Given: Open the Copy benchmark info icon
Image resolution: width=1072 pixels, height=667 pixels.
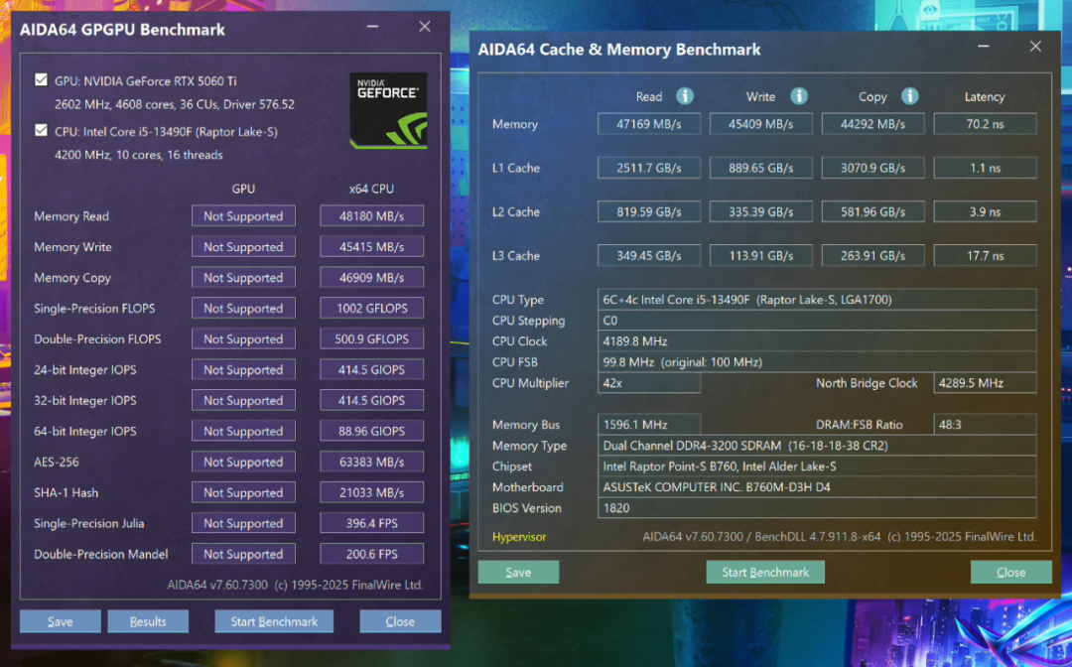Looking at the screenshot, I should (x=909, y=96).
